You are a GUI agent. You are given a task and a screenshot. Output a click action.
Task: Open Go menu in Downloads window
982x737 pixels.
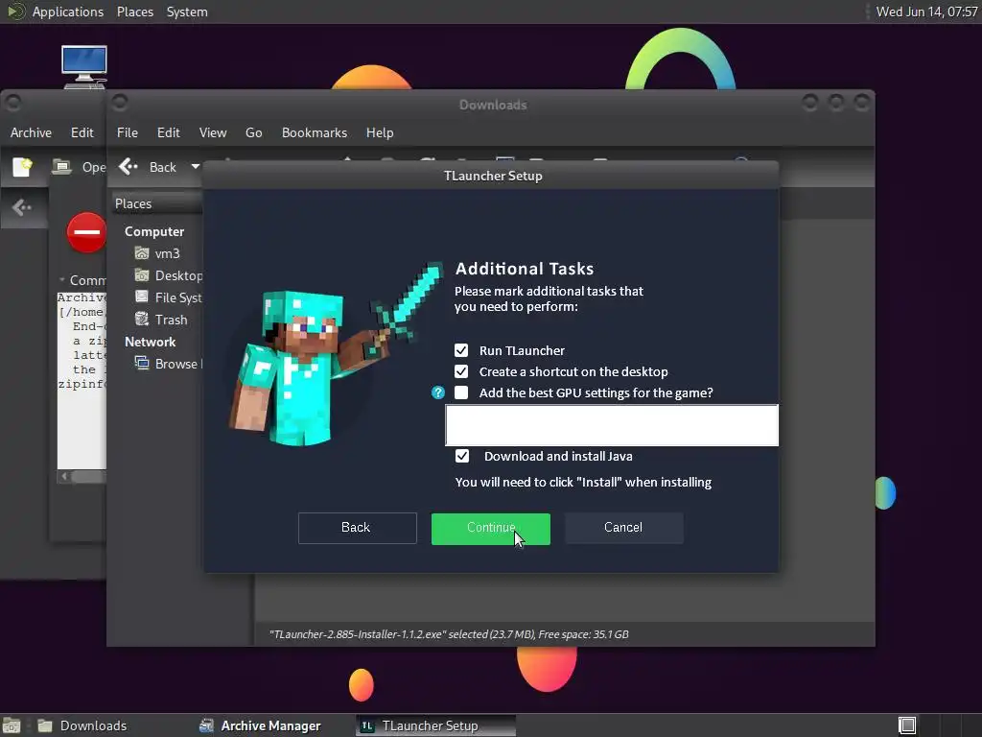253,132
